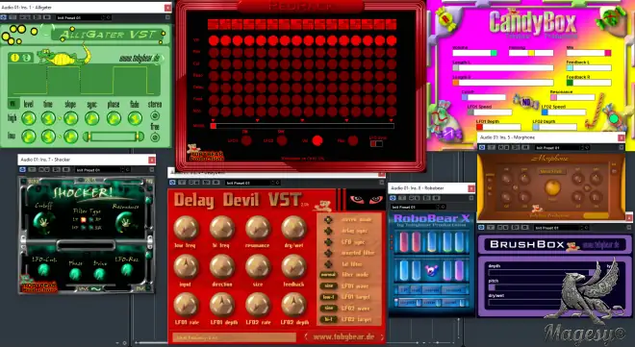Click the low freq knob in Delay Devil
Image resolution: width=635 pixels, height=347 pixels.
pyautogui.click(x=186, y=228)
